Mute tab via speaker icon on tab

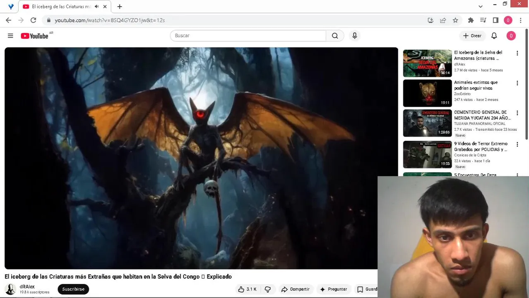point(97,7)
